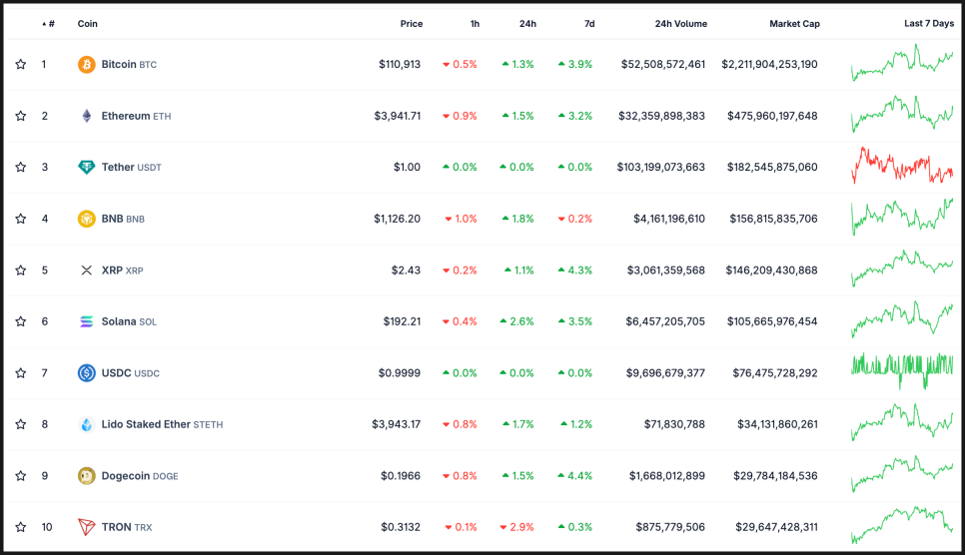Screen dimensions: 965x555
Task: Click the Price column header
Action: (x=411, y=24)
